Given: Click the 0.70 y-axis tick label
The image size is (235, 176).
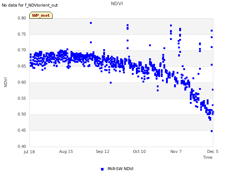Looking at the screenshot, I should coord(22,50).
